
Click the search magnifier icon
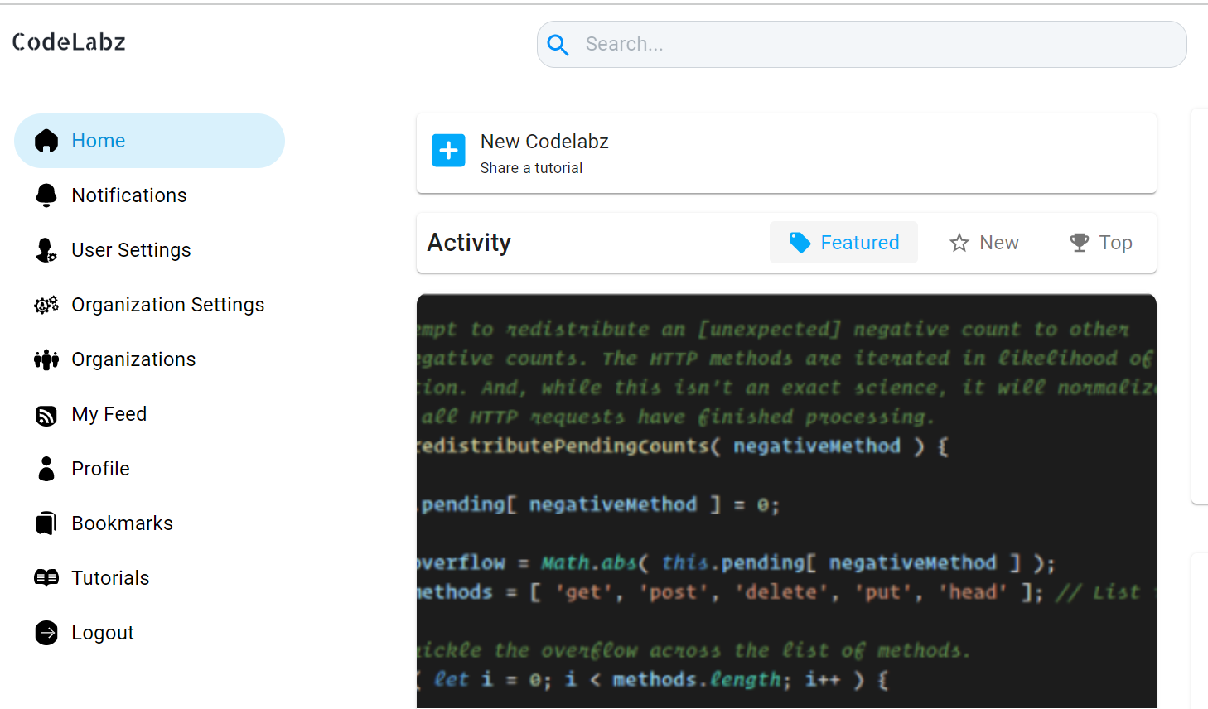(x=558, y=45)
